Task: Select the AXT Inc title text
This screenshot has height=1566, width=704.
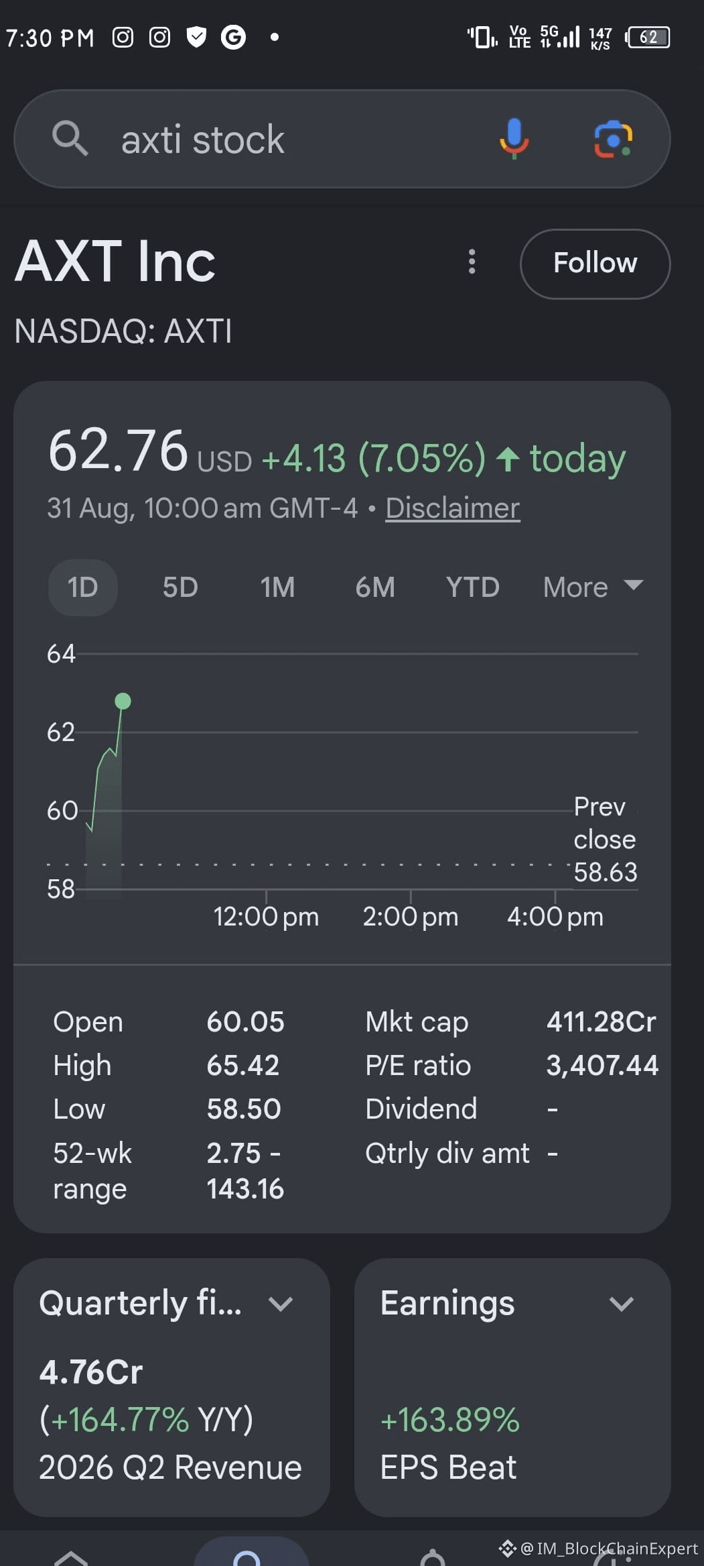Action: click(115, 262)
